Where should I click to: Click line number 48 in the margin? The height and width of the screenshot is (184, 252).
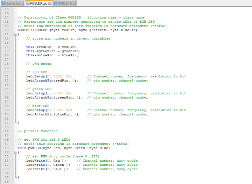pyautogui.click(x=7, y=148)
